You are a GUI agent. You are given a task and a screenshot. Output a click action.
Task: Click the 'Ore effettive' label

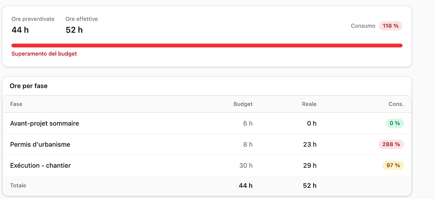point(82,19)
